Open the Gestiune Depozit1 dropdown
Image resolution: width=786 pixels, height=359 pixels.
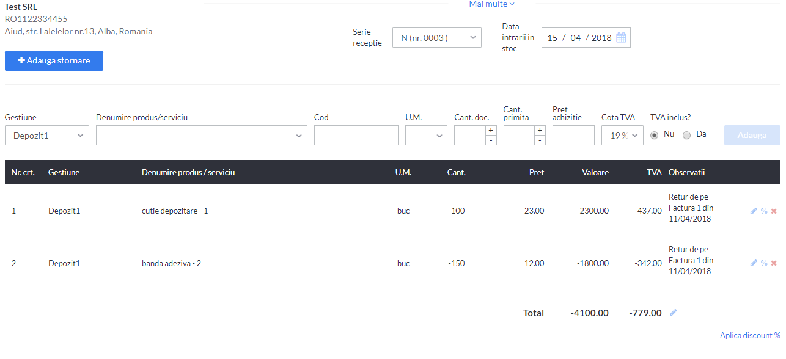click(x=47, y=136)
